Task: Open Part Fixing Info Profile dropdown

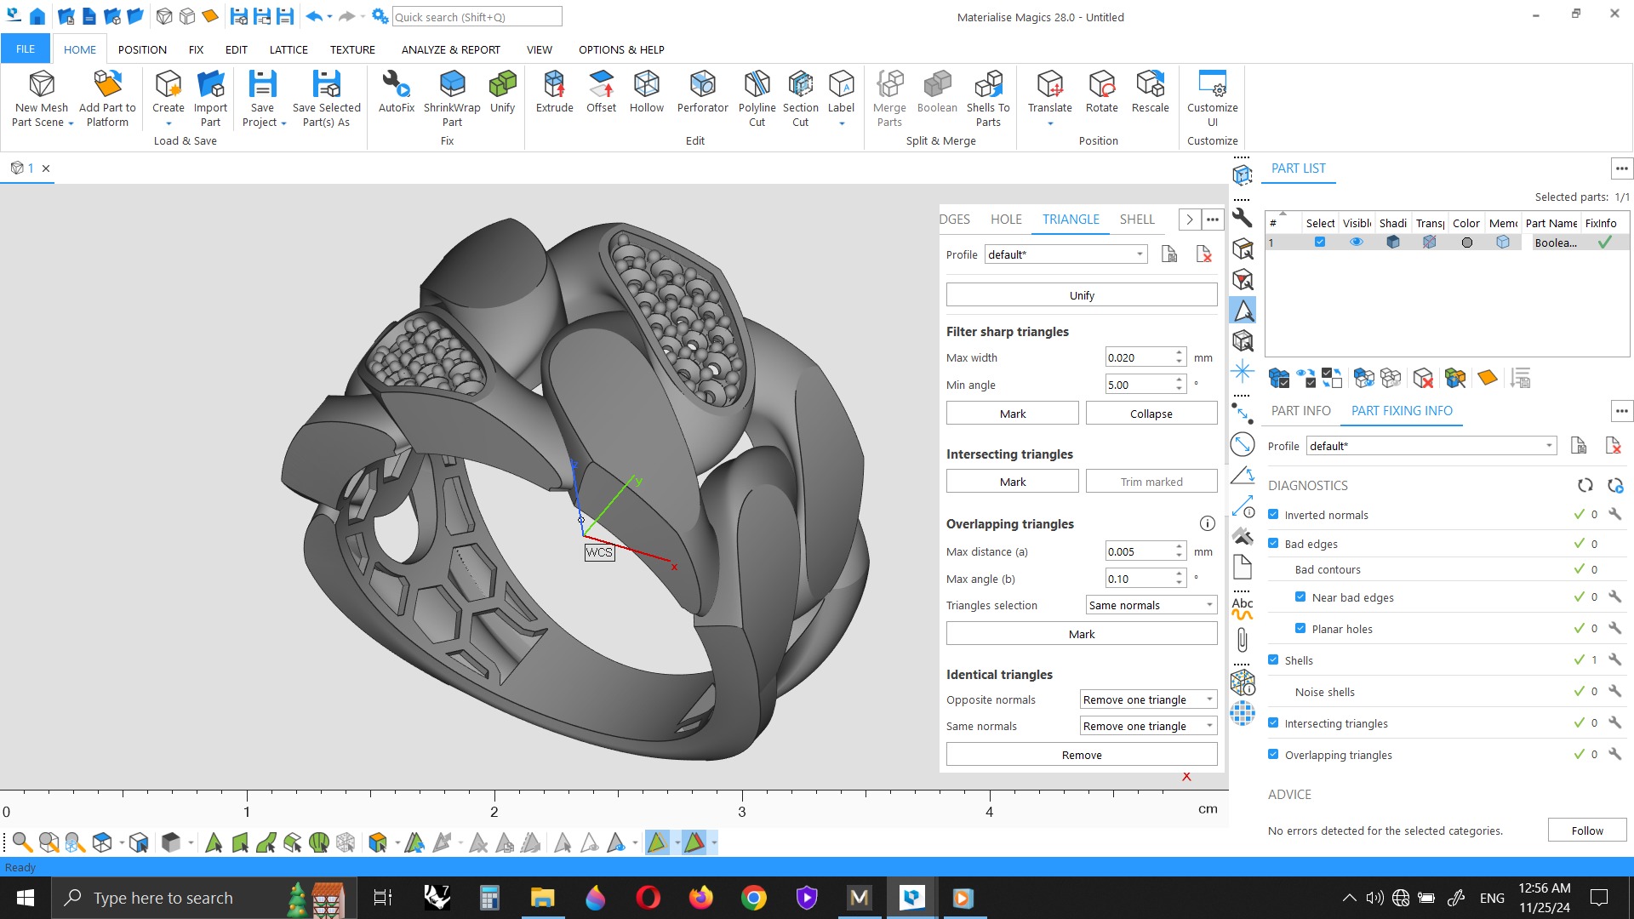Action: 1431,446
